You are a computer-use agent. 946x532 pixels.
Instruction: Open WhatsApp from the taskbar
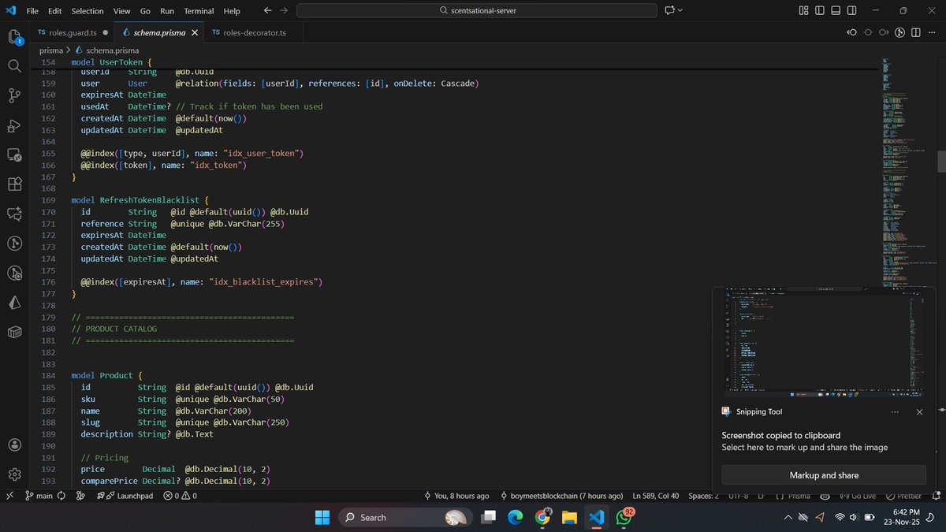[624, 517]
